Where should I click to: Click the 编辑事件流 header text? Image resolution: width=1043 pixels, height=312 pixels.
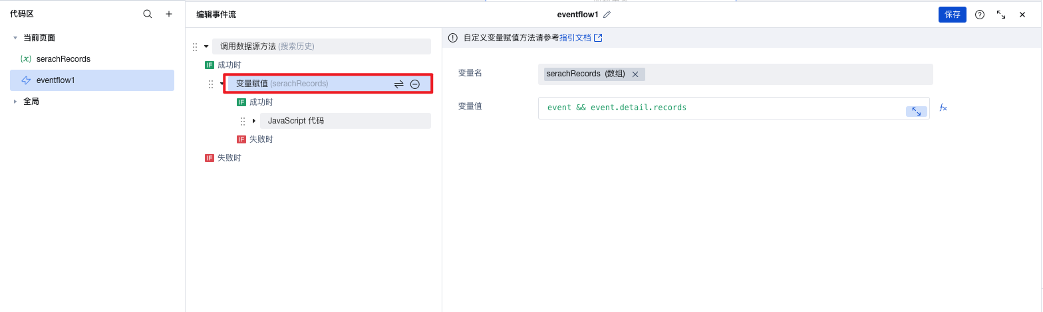pyautogui.click(x=216, y=15)
